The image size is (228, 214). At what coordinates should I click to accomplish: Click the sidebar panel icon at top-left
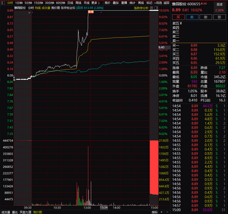pyautogui.click(x=3, y=3)
